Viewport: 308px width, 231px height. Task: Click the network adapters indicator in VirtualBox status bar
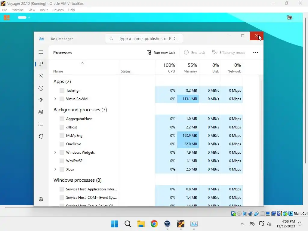coord(251,213)
